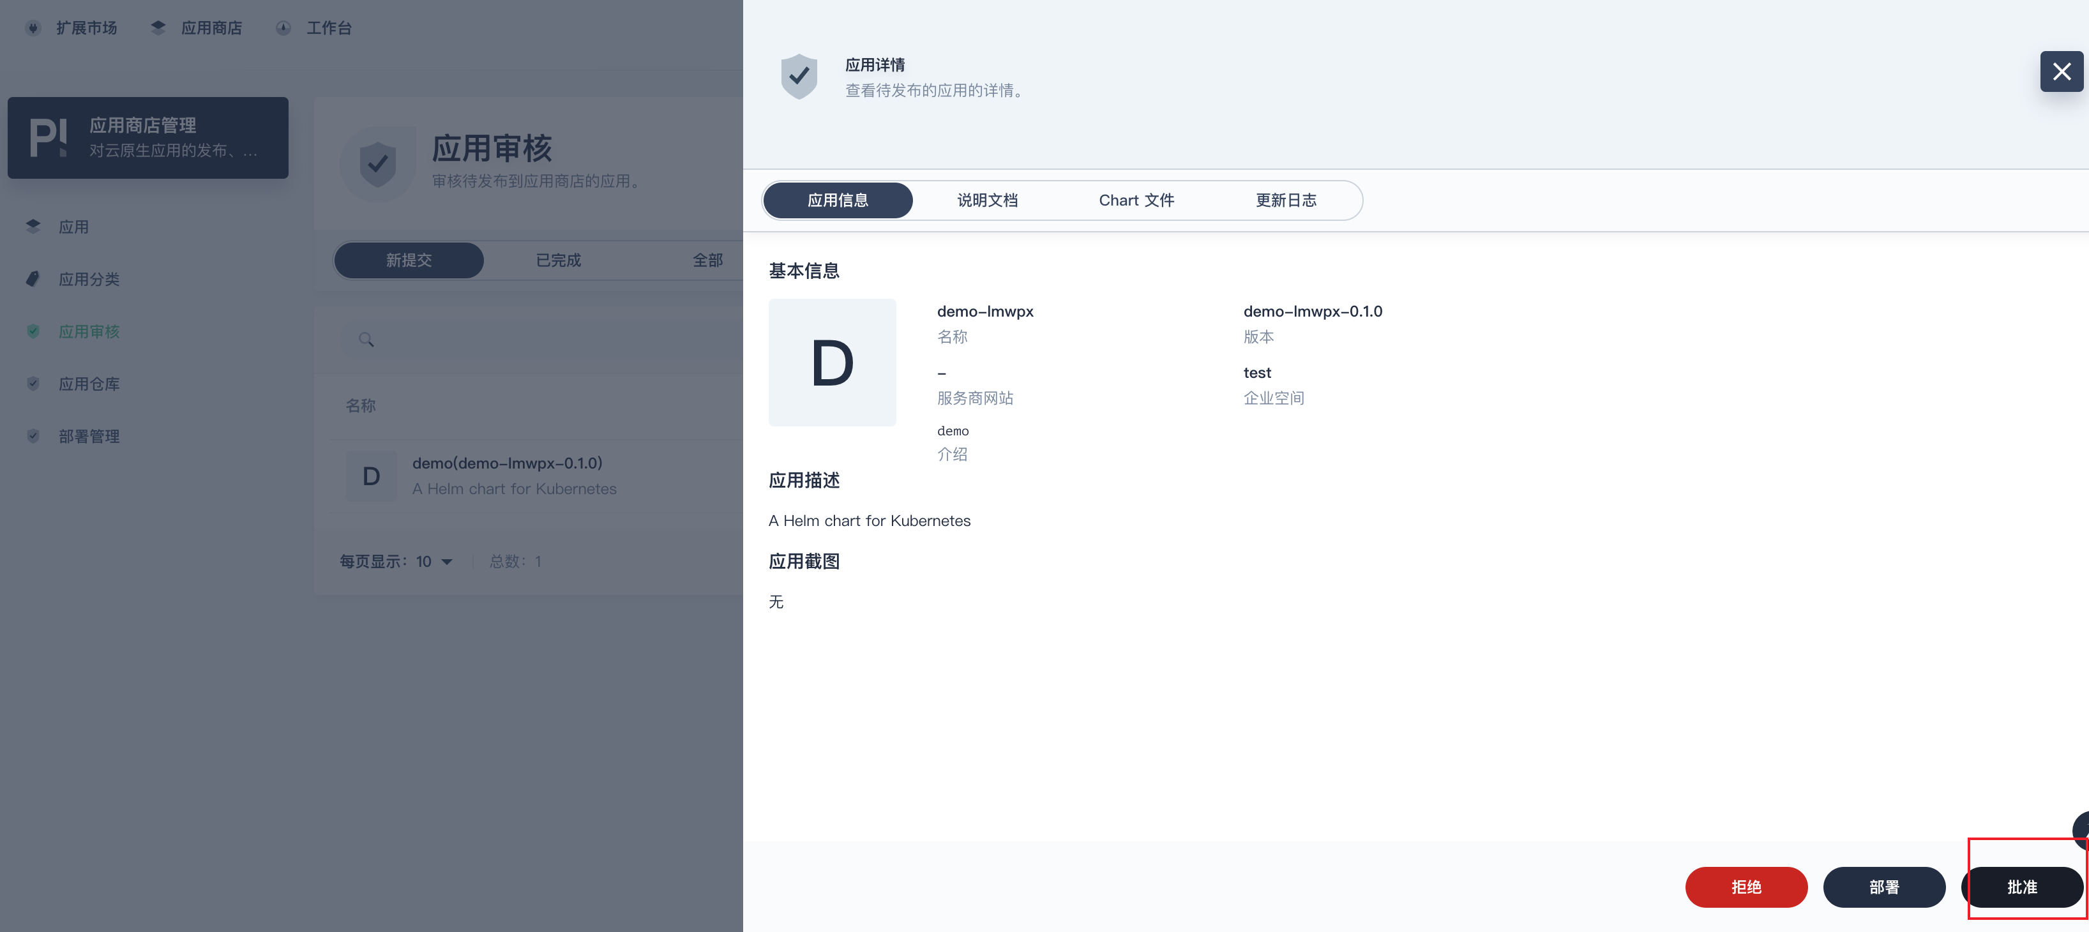The width and height of the screenshot is (2089, 932).
Task: Click the red 拒绝 button
Action: [1746, 887]
